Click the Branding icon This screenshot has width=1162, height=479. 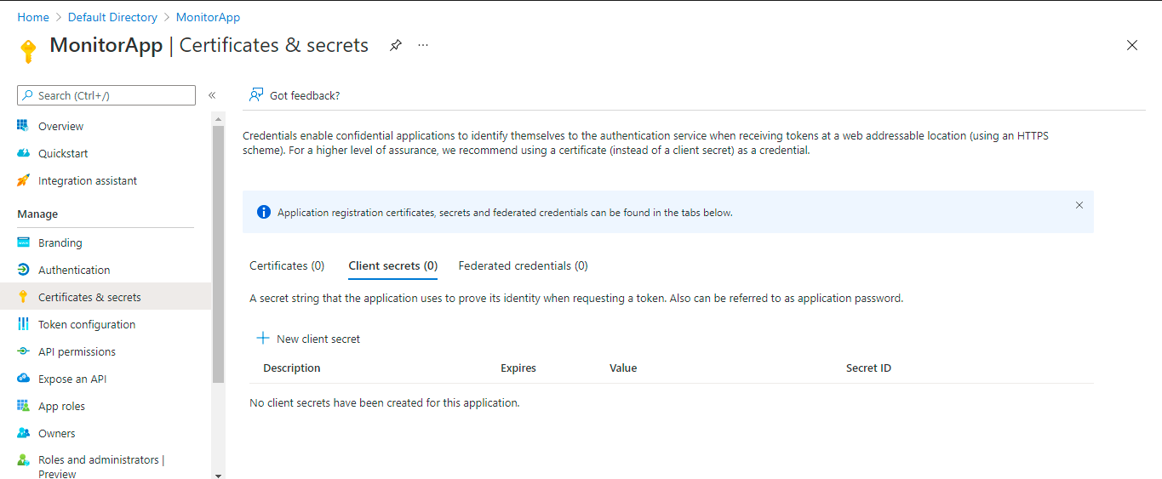pyautogui.click(x=23, y=242)
